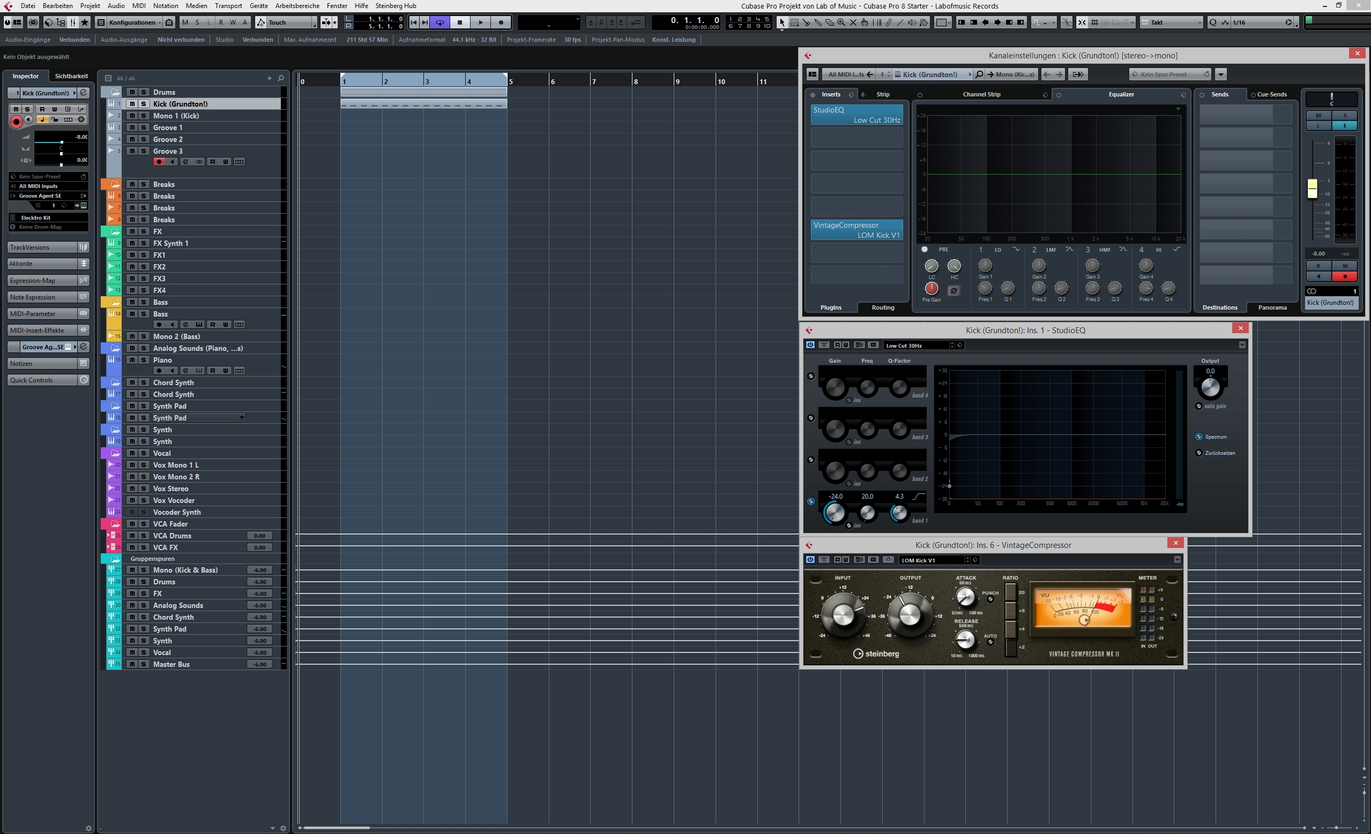
Task: Click the Panorama button
Action: point(1272,307)
